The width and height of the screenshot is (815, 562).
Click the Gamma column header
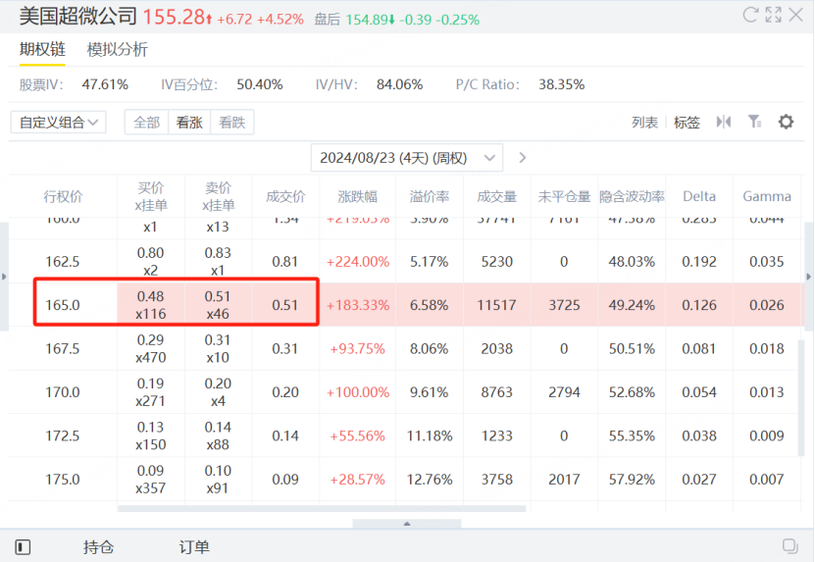(x=767, y=196)
